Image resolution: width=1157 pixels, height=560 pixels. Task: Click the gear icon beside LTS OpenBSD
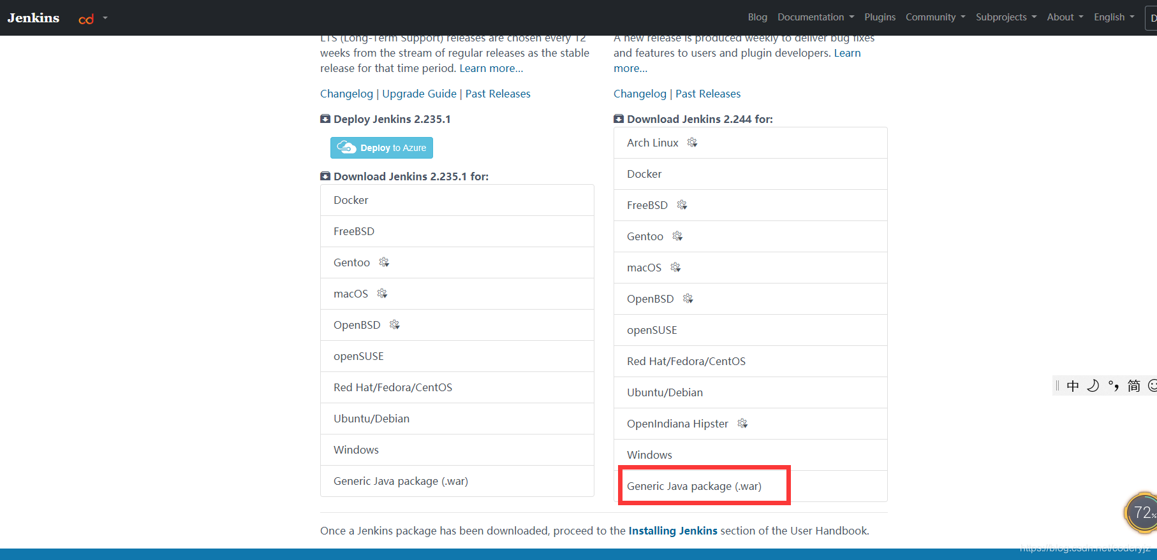click(x=395, y=325)
